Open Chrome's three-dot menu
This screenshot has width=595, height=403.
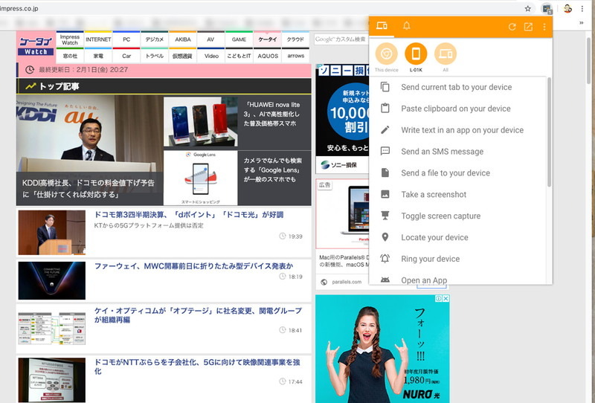point(582,8)
